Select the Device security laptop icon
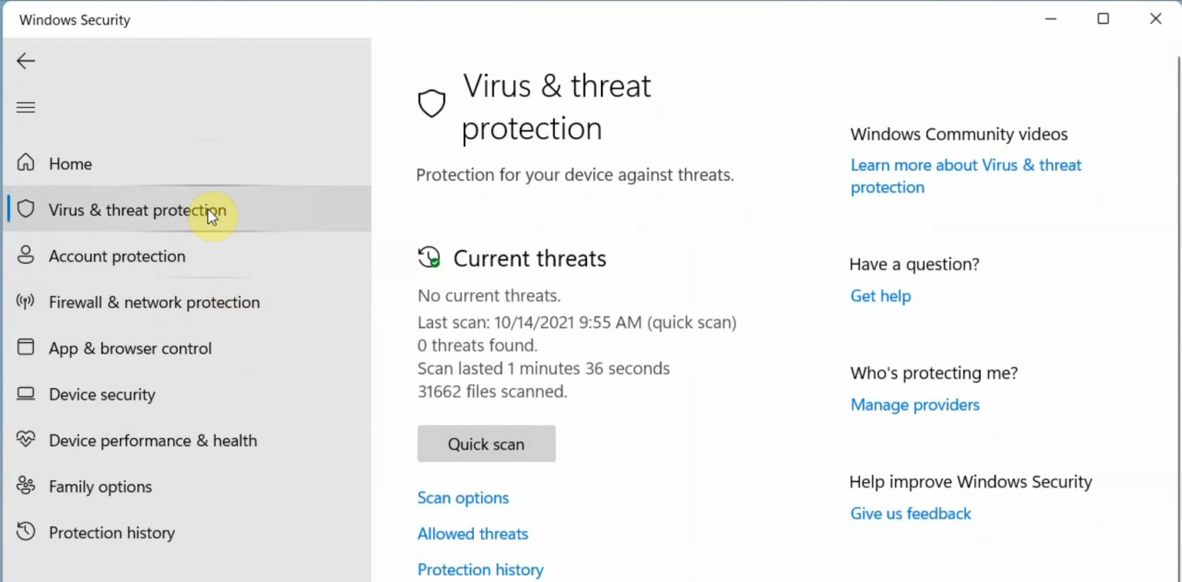 [25, 394]
